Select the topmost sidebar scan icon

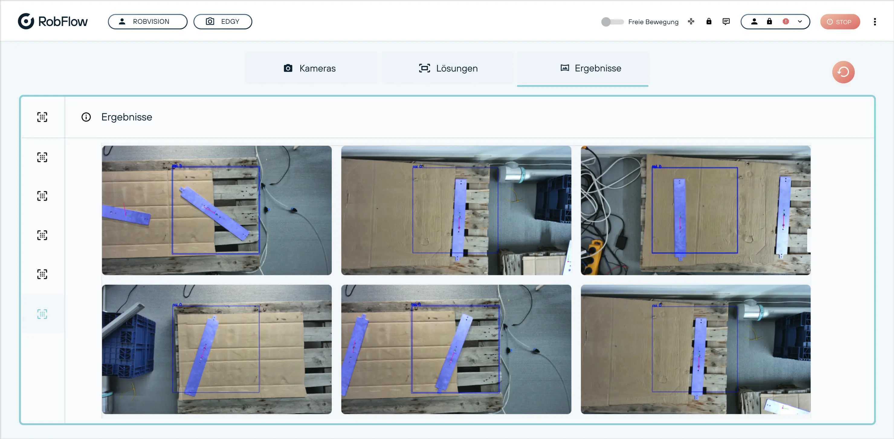point(42,117)
